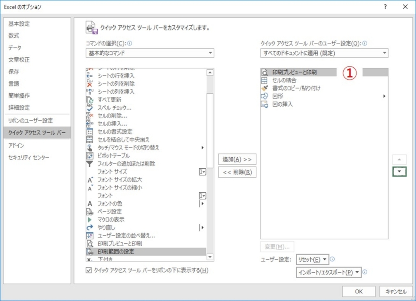Select the スペル チェック ABC icon
The height and width of the screenshot is (301, 416).
pyautogui.click(x=90, y=108)
